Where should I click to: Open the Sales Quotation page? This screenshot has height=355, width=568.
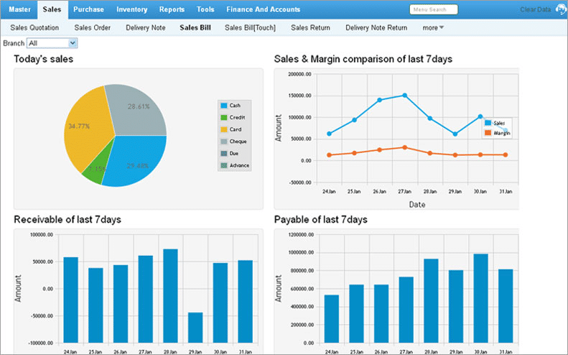33,28
